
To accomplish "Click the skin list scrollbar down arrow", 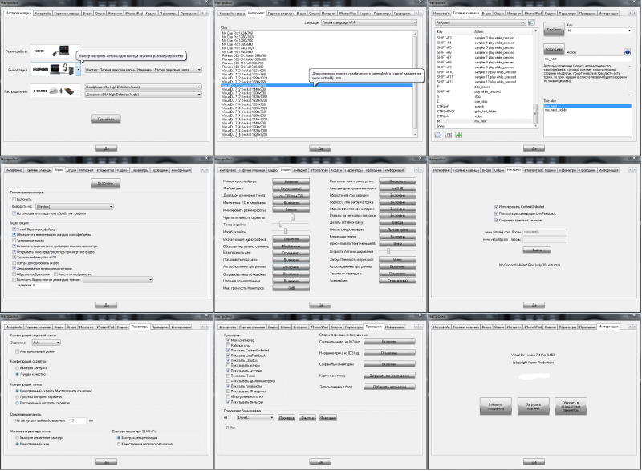I will click(x=415, y=135).
